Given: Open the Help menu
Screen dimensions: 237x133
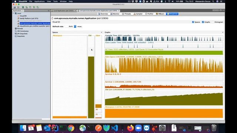Looking at the screenshot, I should pyautogui.click(x=71, y=1).
